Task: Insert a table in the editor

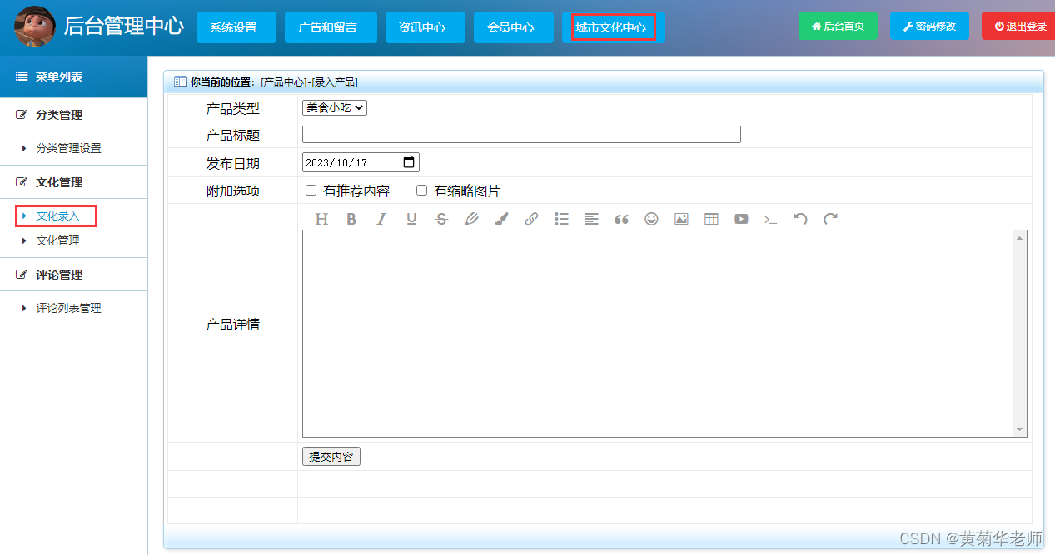Action: coord(711,219)
